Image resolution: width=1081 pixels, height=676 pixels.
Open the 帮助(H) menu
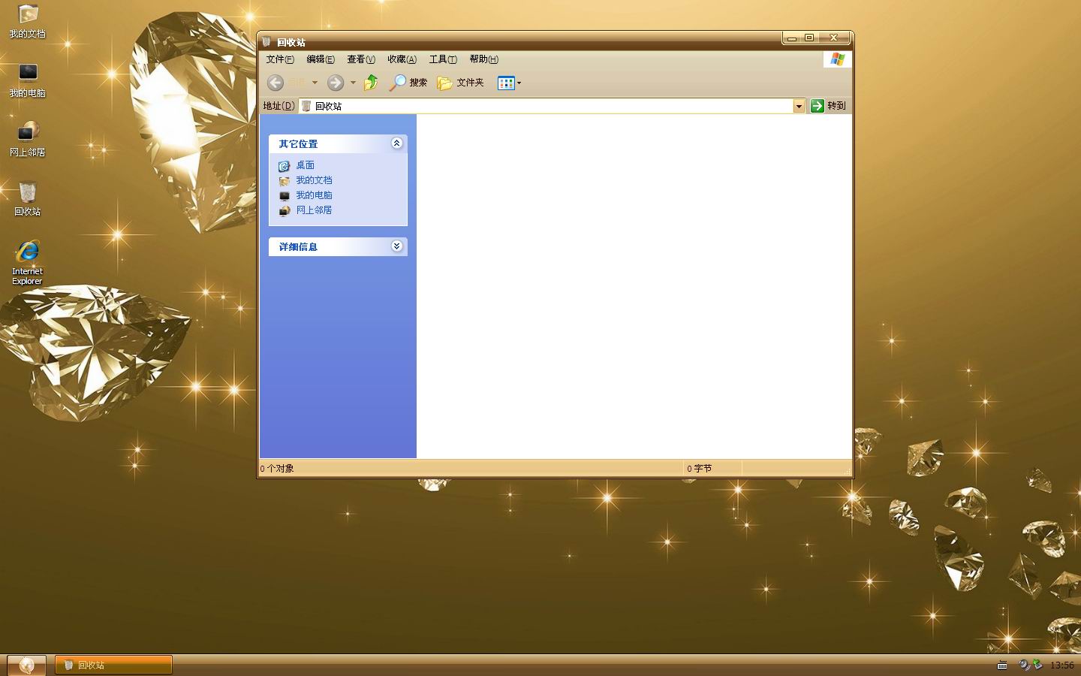click(x=483, y=59)
